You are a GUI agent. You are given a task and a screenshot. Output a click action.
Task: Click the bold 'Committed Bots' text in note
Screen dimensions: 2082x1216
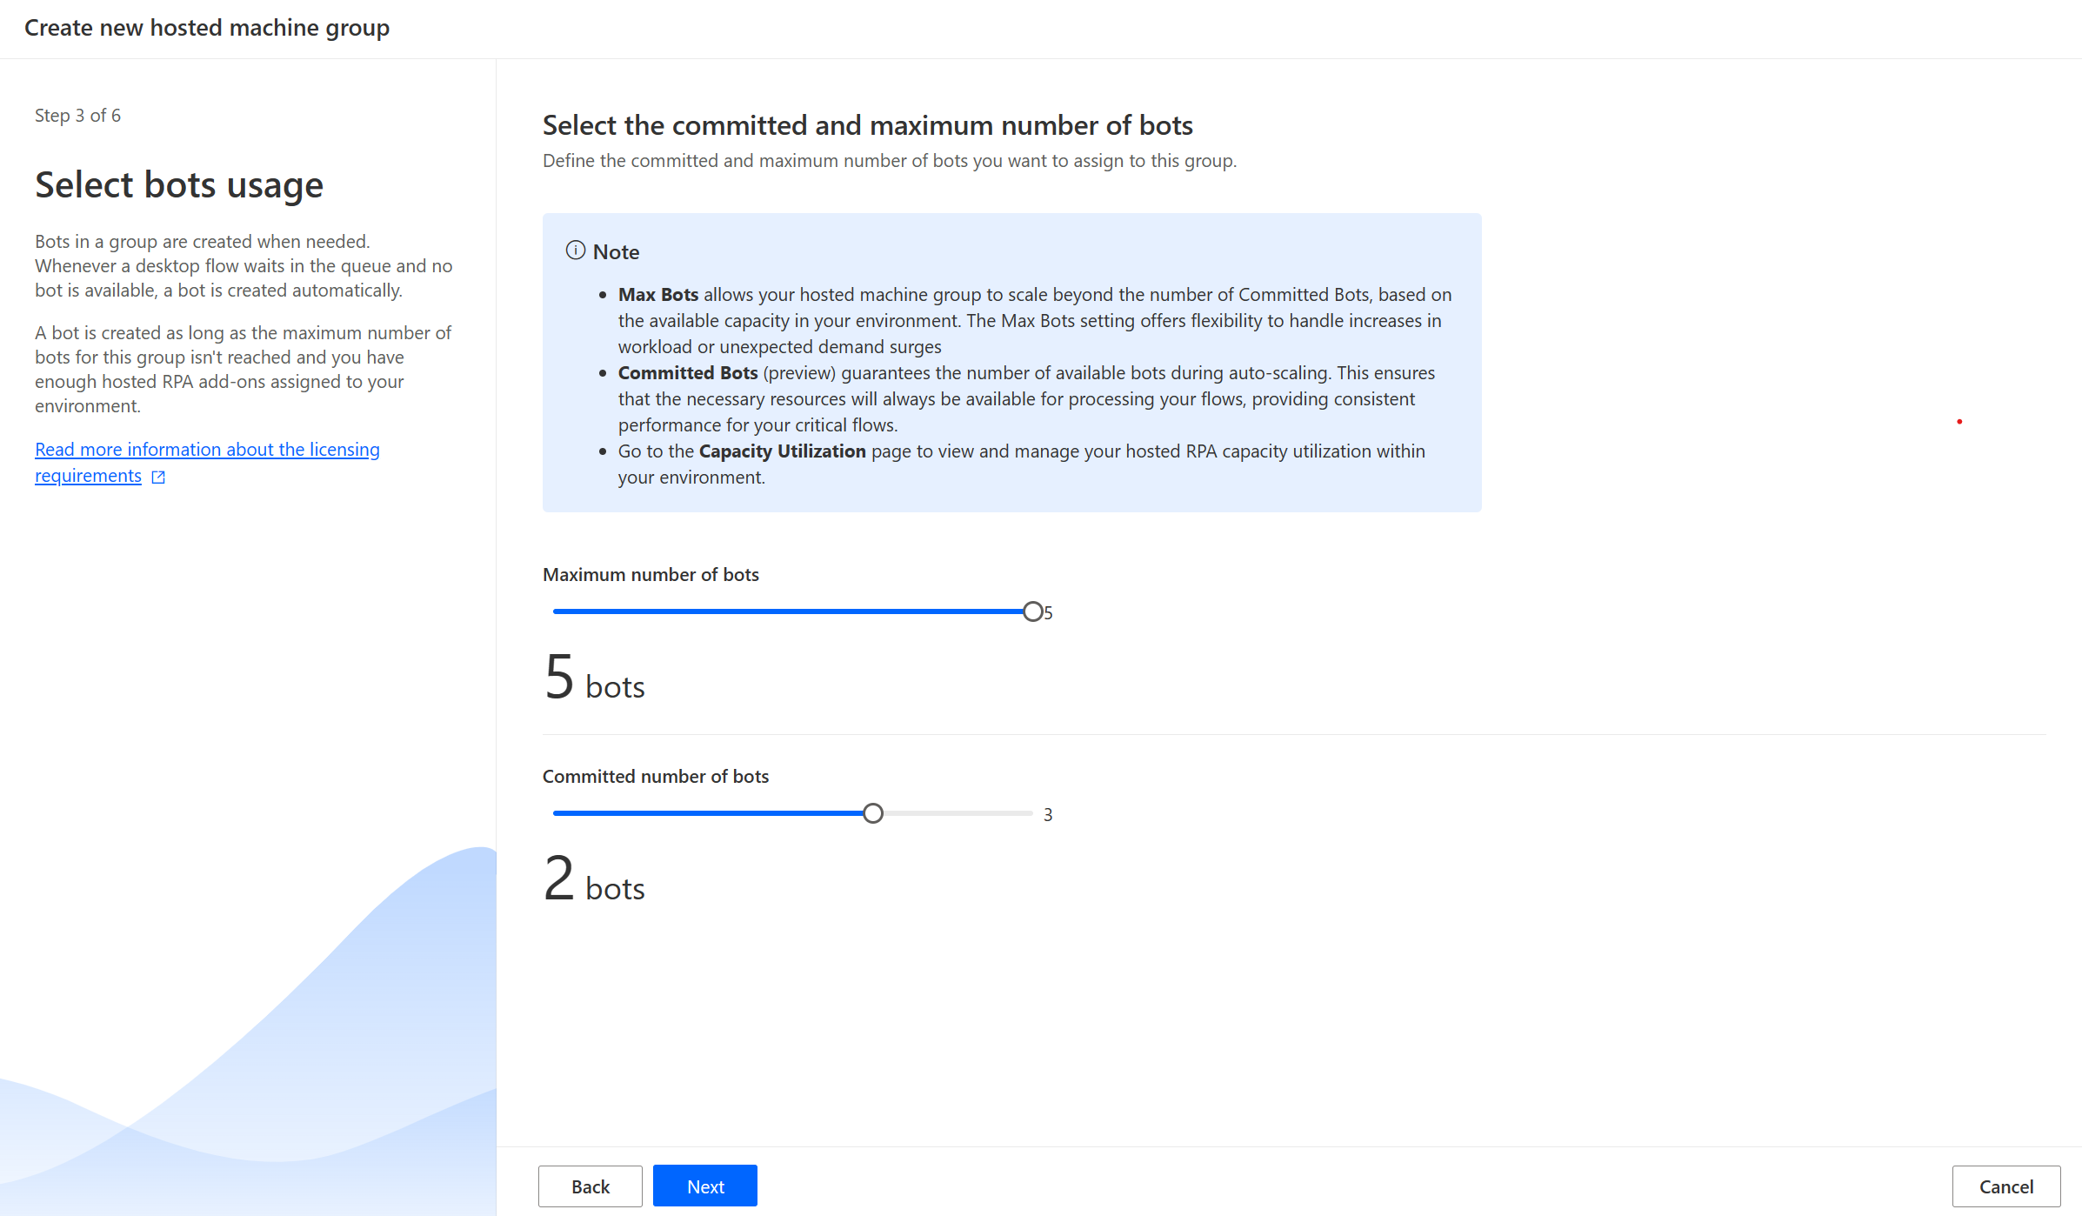[x=688, y=372]
